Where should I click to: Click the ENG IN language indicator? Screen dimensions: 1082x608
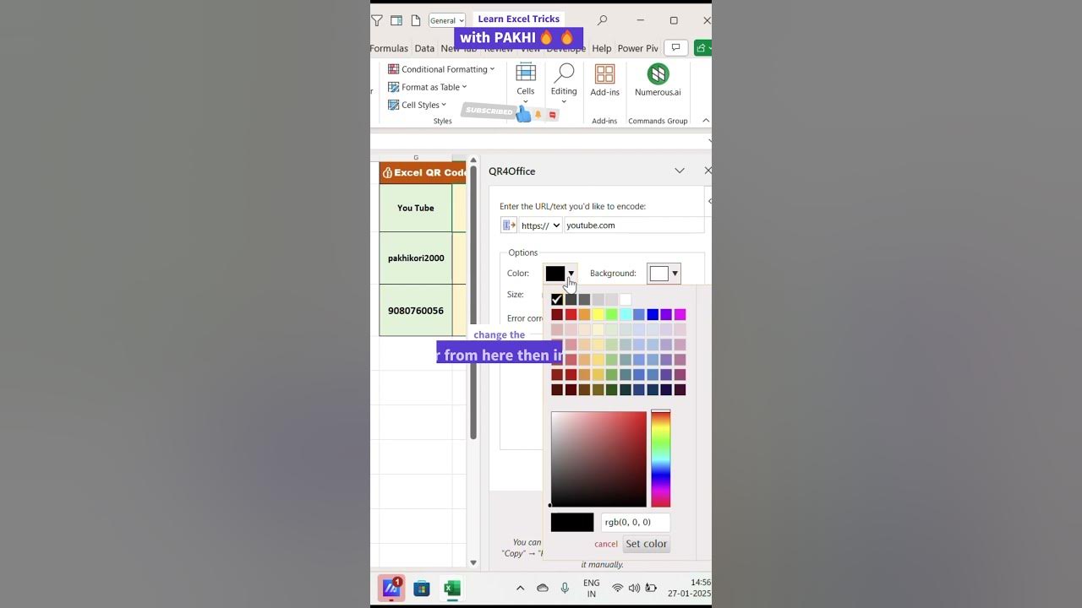(592, 589)
